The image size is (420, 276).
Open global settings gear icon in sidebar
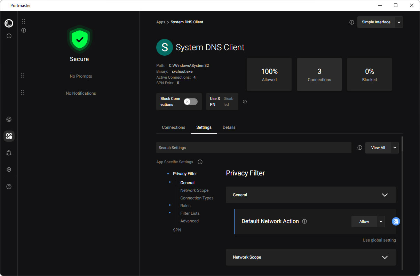pyautogui.click(x=9, y=169)
